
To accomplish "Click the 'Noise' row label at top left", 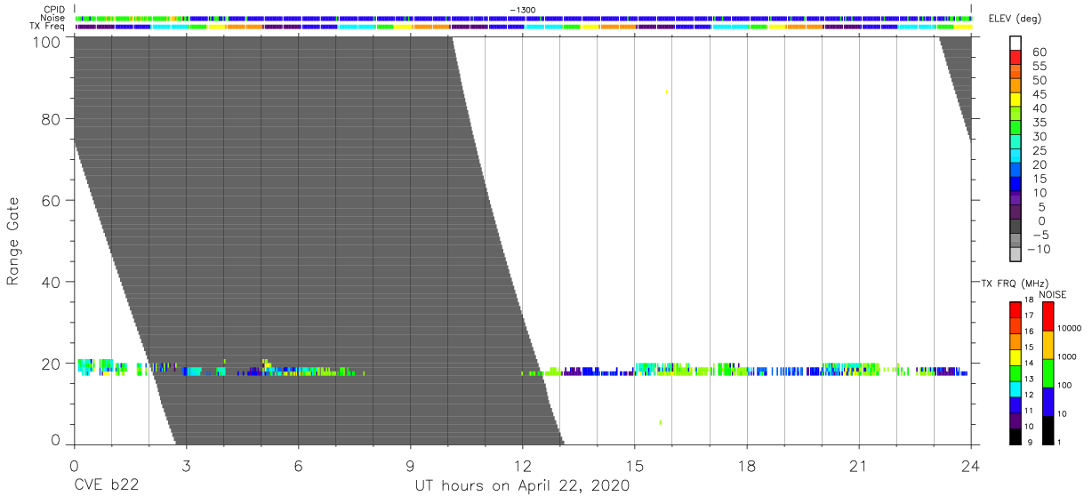I will tap(52, 18).
